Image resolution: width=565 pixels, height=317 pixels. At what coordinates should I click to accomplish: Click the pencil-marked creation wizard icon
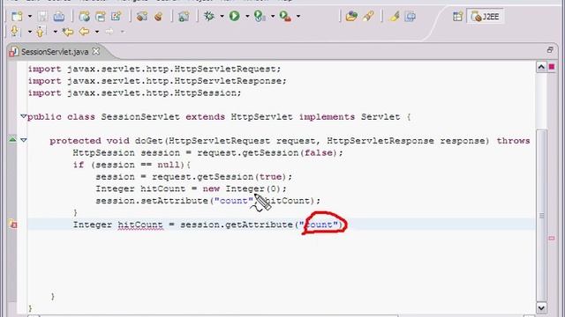click(116, 16)
